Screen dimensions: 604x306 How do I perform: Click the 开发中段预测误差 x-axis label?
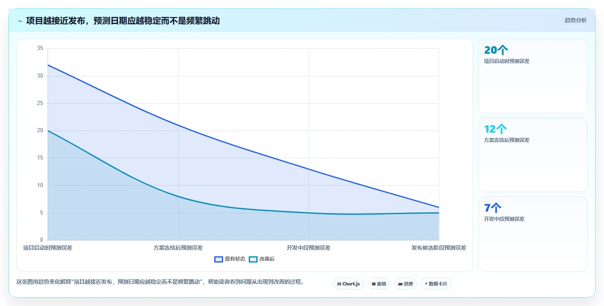coord(309,248)
